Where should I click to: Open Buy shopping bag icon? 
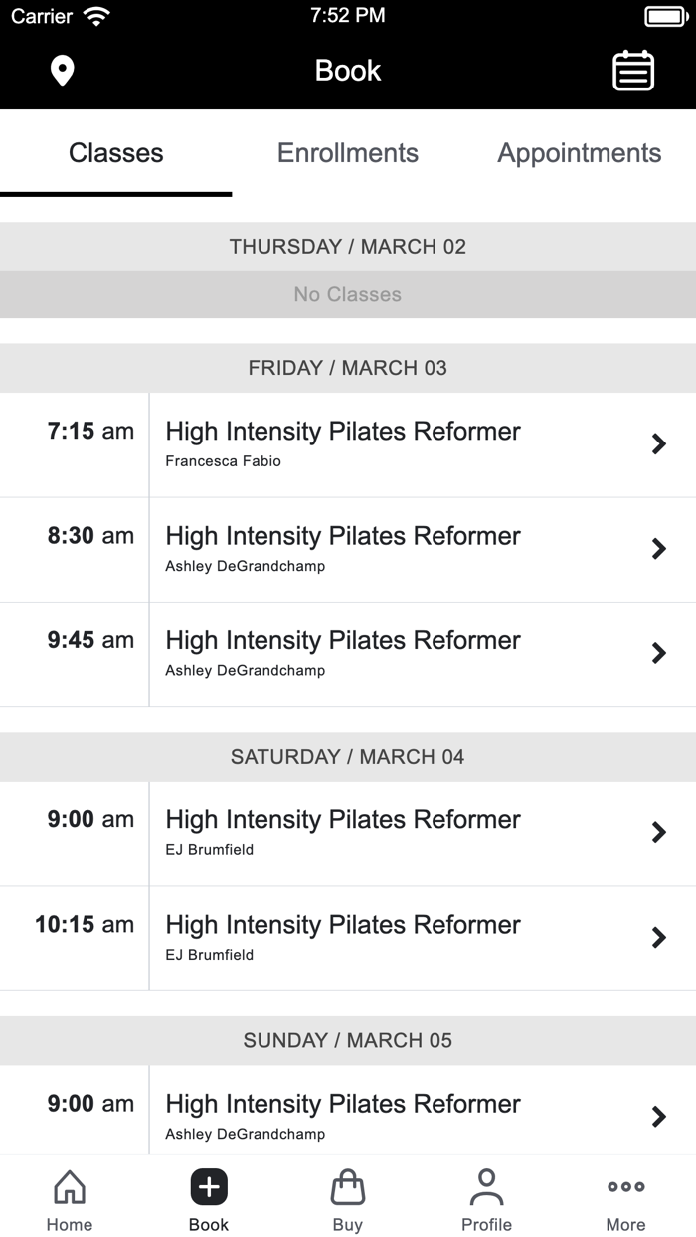(348, 1187)
